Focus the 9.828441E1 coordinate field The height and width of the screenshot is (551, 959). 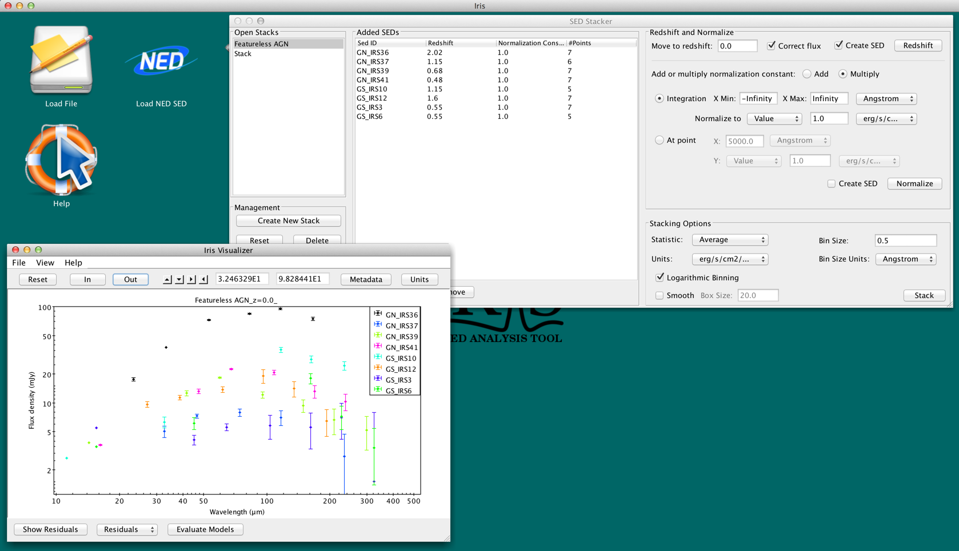302,279
